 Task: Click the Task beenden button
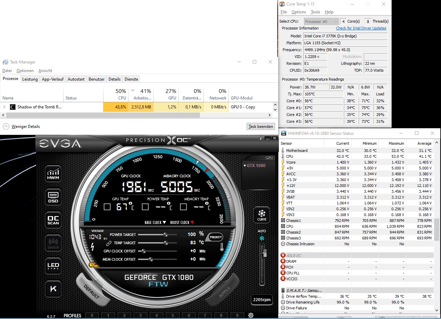[261, 127]
